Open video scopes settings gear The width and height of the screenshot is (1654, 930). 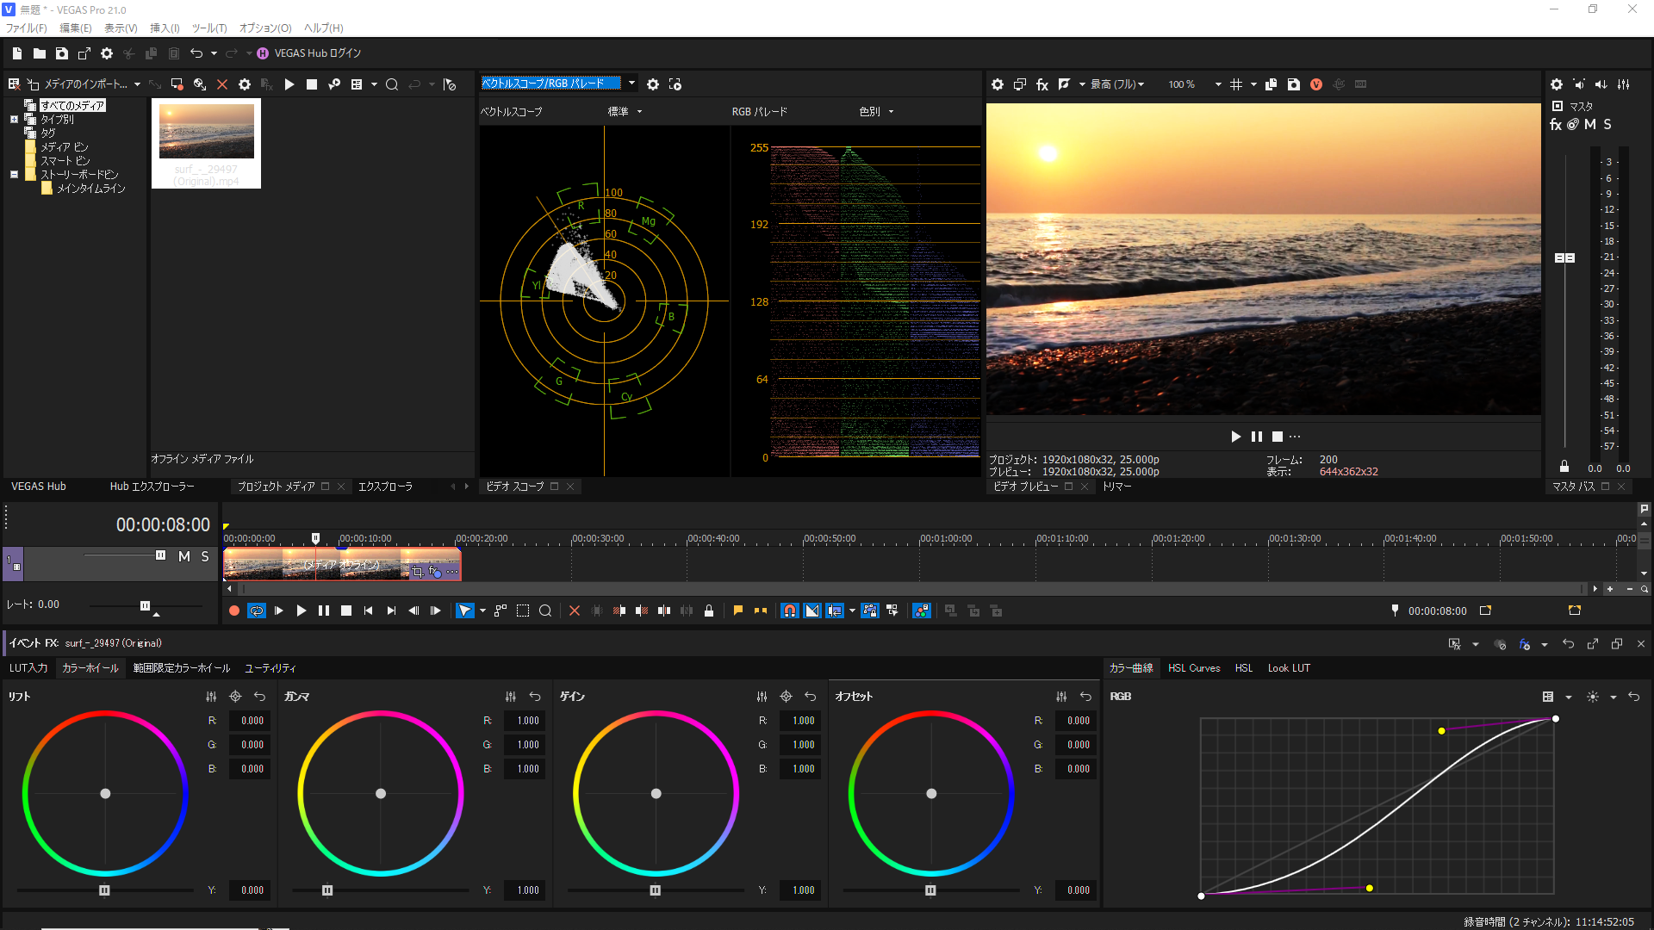click(653, 84)
